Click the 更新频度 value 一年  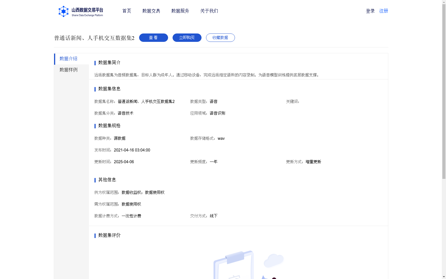[x=214, y=162]
